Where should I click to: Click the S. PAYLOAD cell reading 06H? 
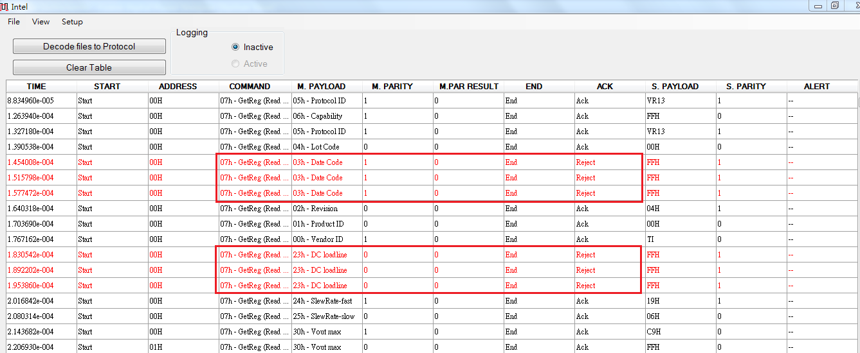click(x=681, y=316)
